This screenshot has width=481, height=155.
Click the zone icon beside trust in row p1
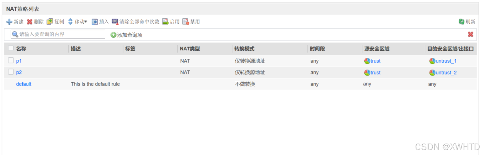pos(367,61)
